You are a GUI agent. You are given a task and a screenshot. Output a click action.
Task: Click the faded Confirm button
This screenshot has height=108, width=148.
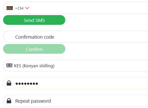pyautogui.click(x=34, y=49)
